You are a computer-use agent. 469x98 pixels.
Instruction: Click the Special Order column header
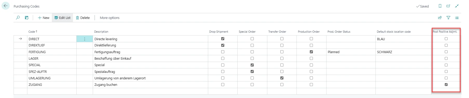tap(247, 32)
